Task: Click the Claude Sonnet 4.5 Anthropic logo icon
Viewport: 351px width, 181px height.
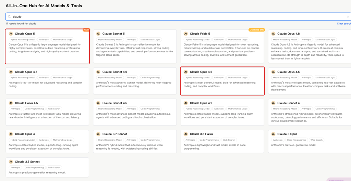Action: [x=98, y=103]
